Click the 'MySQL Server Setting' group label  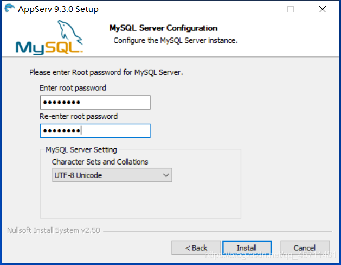point(81,150)
